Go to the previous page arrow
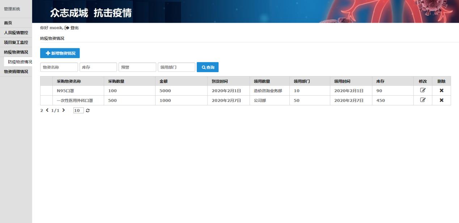The image size is (459, 223). tap(47, 110)
